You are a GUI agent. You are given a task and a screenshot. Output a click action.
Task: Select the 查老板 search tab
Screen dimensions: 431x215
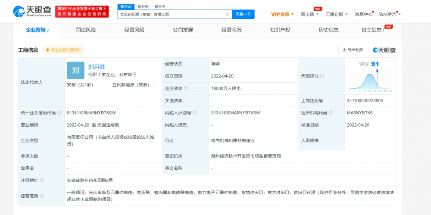click(143, 6)
